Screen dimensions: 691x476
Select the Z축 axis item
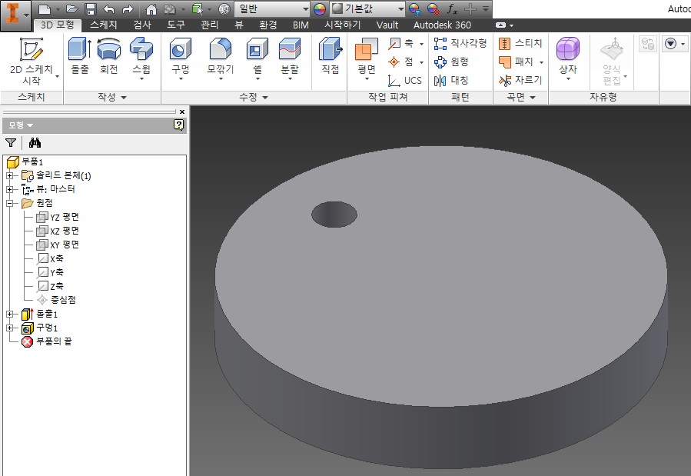point(51,287)
